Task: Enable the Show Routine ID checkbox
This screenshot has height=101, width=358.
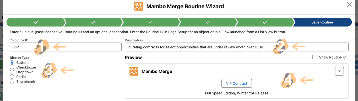Action: click(x=315, y=57)
